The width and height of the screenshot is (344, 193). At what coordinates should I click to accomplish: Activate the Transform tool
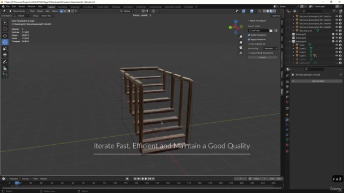coord(5,55)
